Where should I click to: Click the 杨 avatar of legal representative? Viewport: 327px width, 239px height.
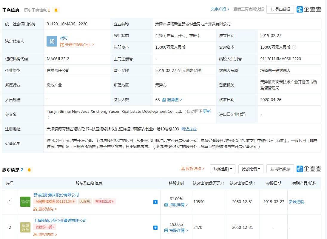tap(52, 41)
